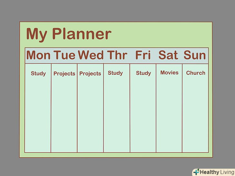235x176 pixels.
Task: Click the Healthy Living logo icon
Action: point(196,172)
